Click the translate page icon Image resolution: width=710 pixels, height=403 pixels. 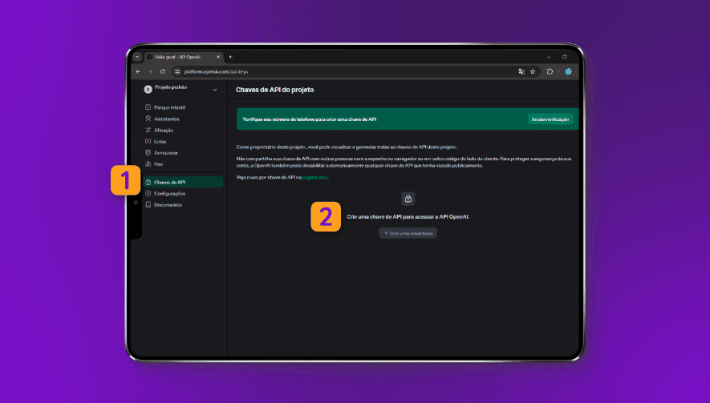[521, 71]
